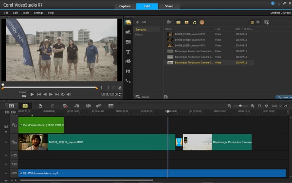
Task: Toggle repeat playback in preview
Action: coord(63,94)
